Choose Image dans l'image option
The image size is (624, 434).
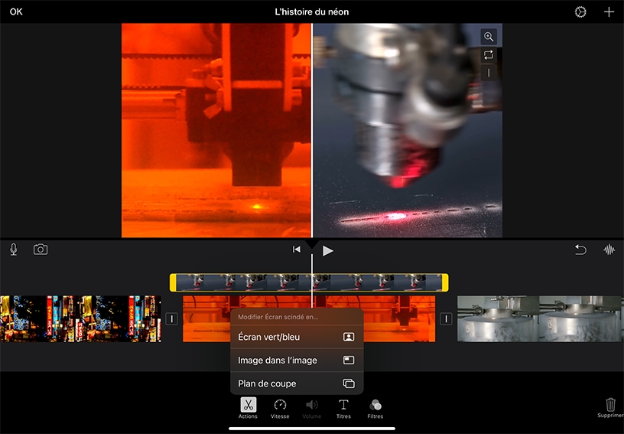coord(297,361)
